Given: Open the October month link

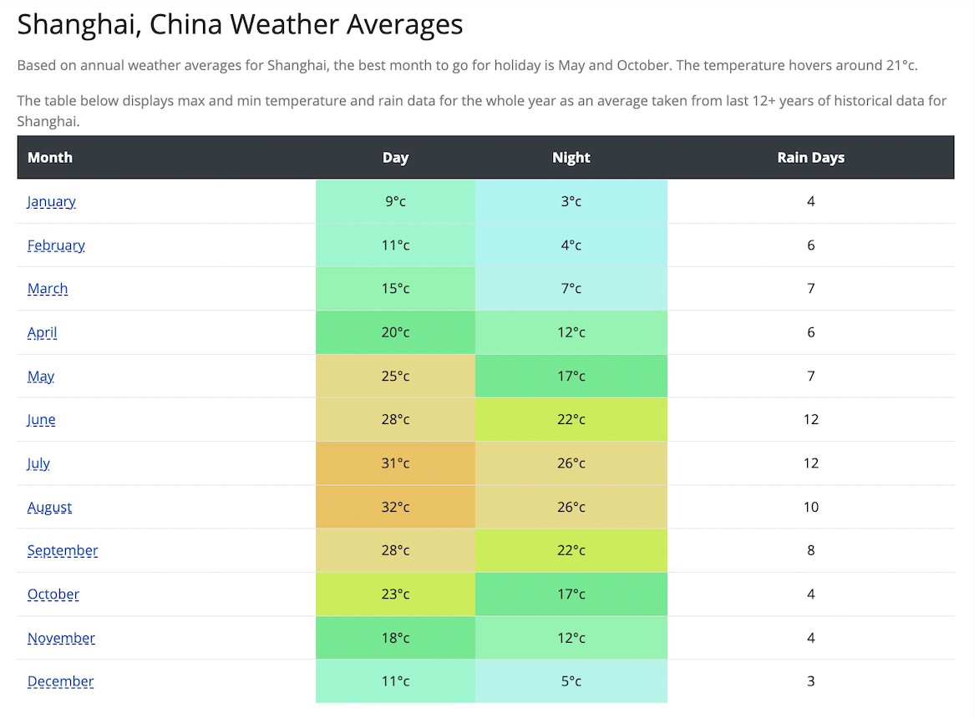Looking at the screenshot, I should click(53, 594).
